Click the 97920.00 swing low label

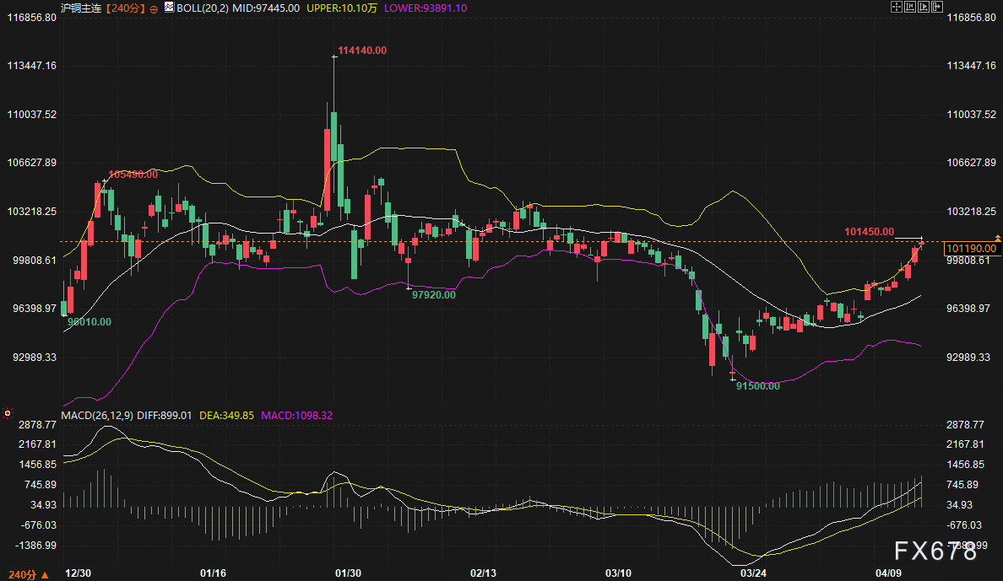coord(433,294)
